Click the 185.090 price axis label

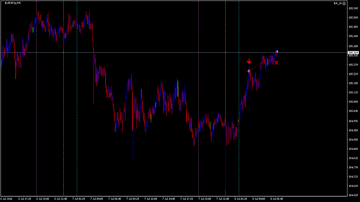click(353, 102)
